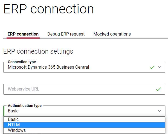Select the highlighted NTLM option

pyautogui.click(x=84, y=125)
